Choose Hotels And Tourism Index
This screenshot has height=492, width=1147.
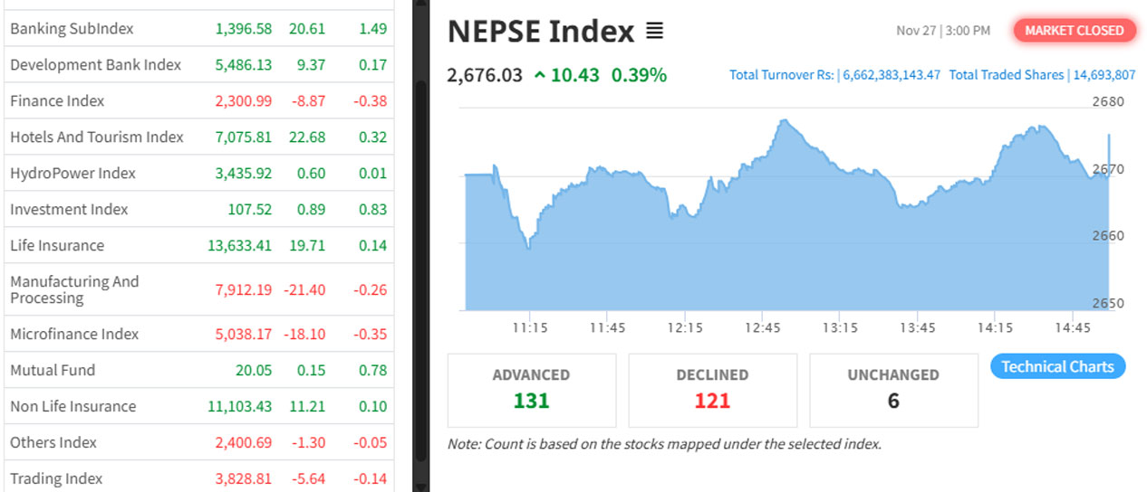coord(97,137)
